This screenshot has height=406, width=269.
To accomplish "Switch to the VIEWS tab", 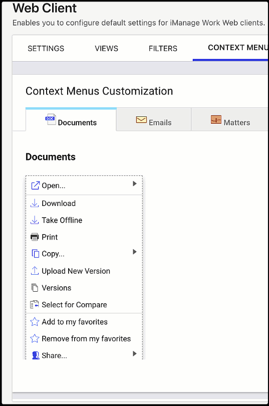I will click(x=106, y=49).
